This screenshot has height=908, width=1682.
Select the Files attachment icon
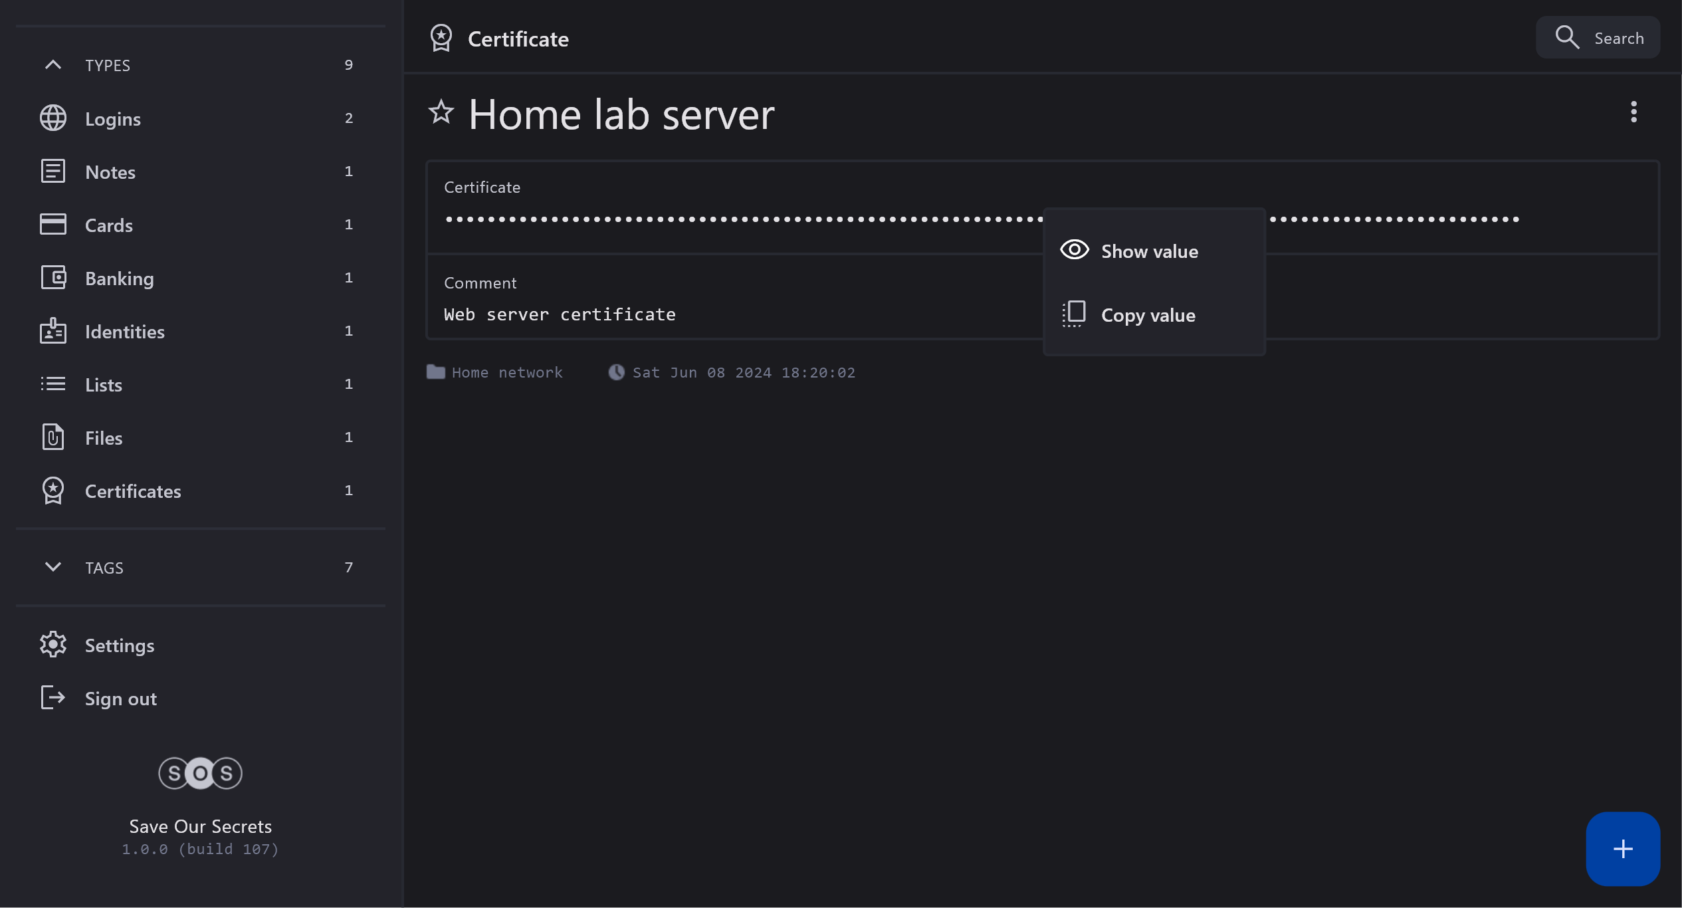[x=53, y=437]
